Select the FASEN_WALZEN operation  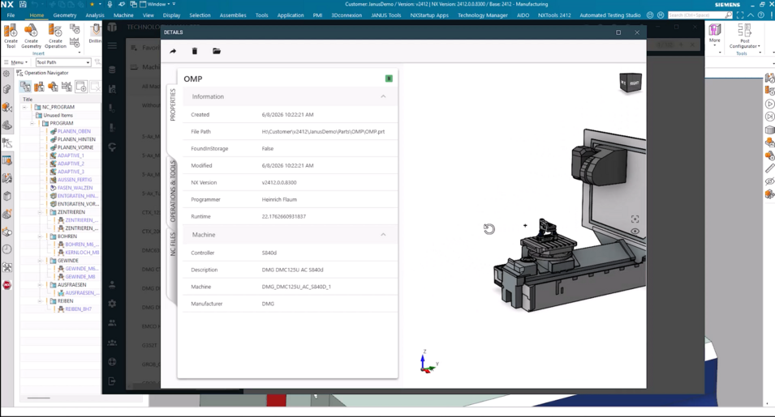(75, 188)
